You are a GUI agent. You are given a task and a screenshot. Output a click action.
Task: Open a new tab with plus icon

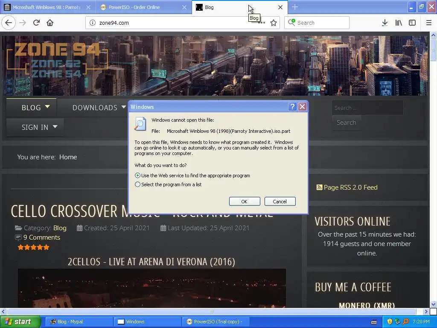(295, 7)
